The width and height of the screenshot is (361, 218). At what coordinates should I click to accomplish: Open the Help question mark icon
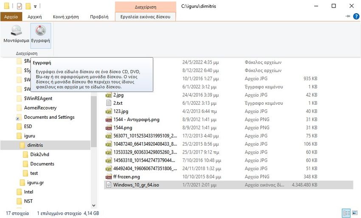(356, 16)
